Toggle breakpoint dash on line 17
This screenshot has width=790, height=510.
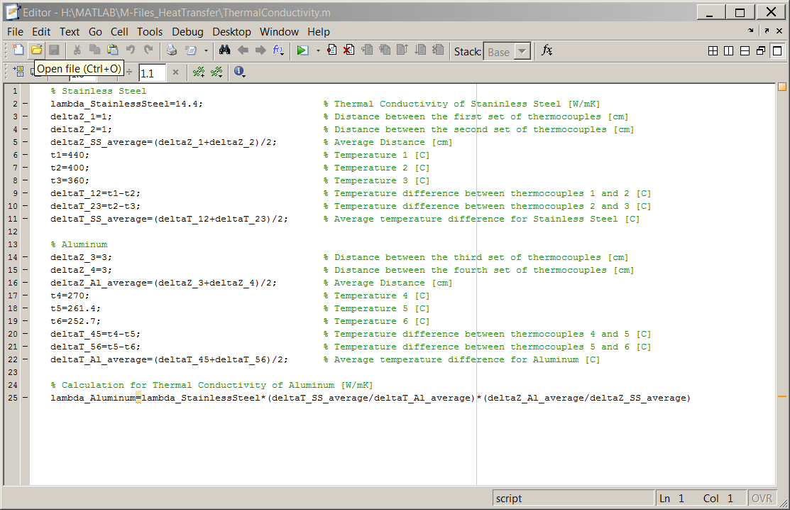[25, 295]
